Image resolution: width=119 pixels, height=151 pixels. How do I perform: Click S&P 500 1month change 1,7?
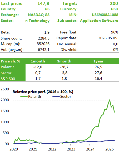tap(38, 79)
